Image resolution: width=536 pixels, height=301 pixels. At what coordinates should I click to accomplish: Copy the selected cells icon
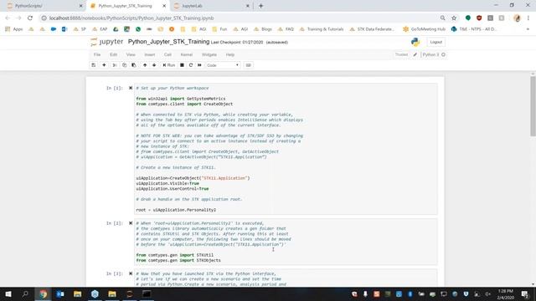(124, 65)
